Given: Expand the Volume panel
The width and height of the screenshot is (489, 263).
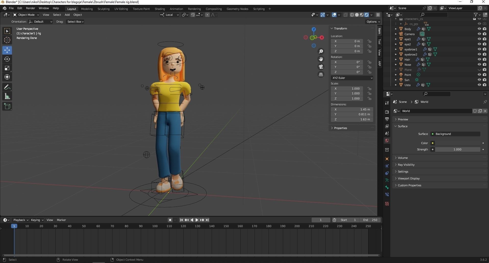Looking at the screenshot, I should coord(403,158).
